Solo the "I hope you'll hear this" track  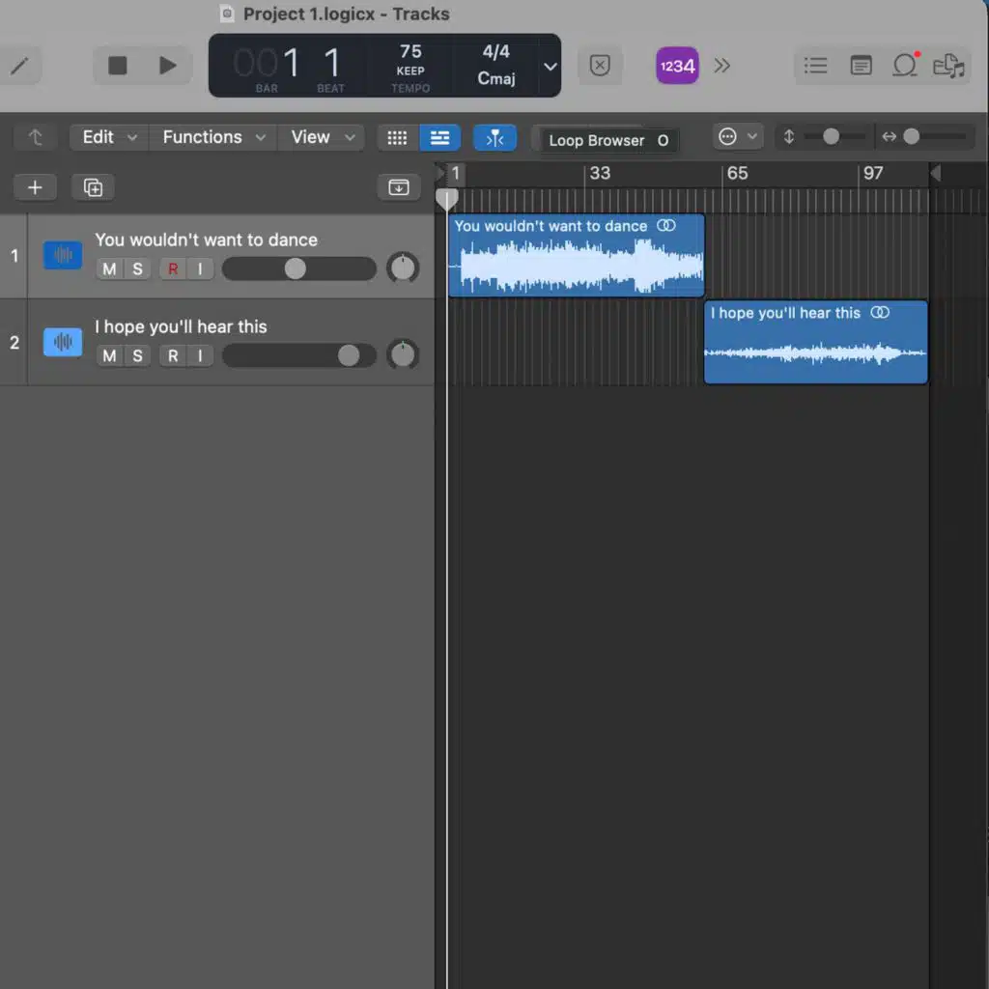(x=138, y=355)
